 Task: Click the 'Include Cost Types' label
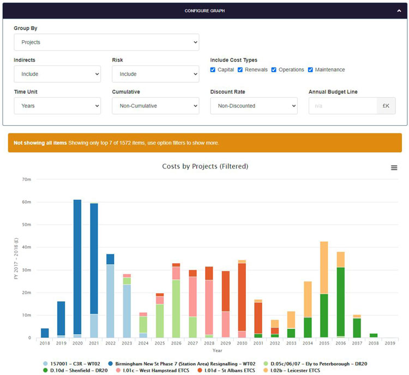click(x=234, y=60)
